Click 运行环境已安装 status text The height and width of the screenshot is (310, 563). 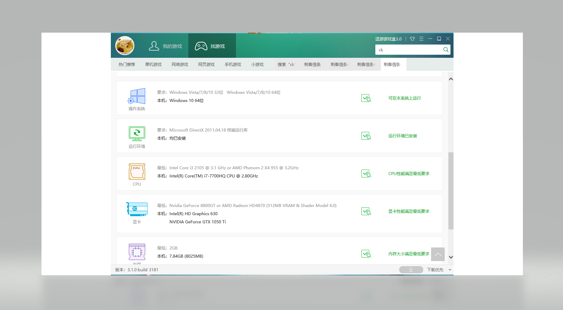pos(403,136)
